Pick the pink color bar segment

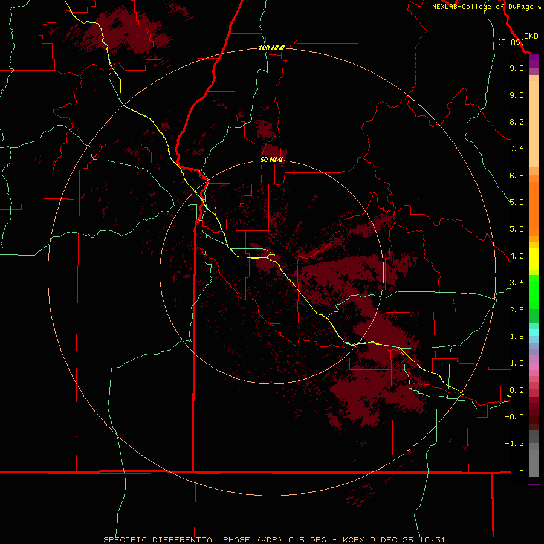click(x=534, y=366)
